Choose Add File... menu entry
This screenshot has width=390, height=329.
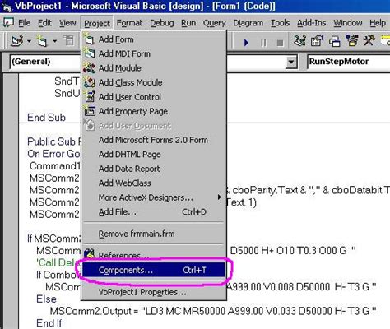tap(153, 212)
